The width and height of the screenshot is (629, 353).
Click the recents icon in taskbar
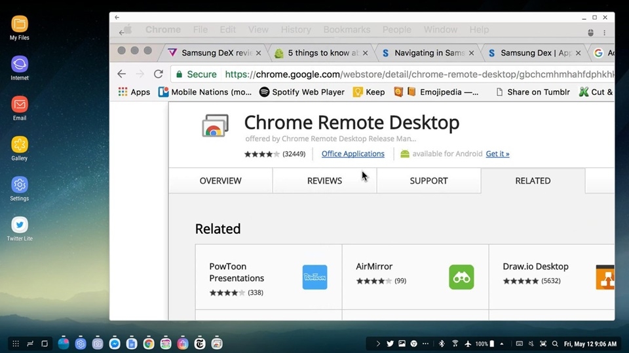point(30,344)
